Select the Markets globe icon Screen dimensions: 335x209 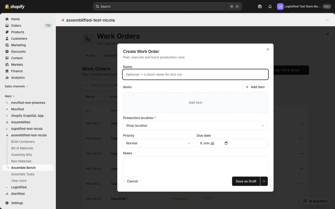(x=7, y=65)
